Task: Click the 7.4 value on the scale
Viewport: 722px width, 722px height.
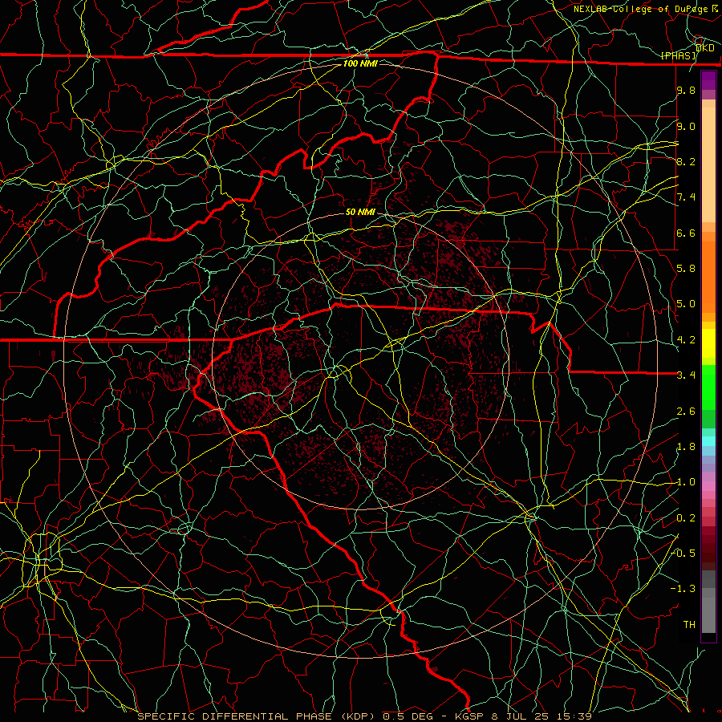Action: point(686,197)
